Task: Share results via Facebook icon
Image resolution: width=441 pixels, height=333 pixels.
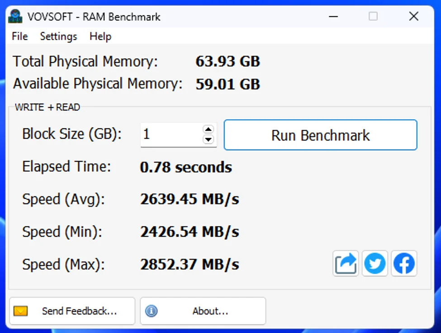Action: 404,263
